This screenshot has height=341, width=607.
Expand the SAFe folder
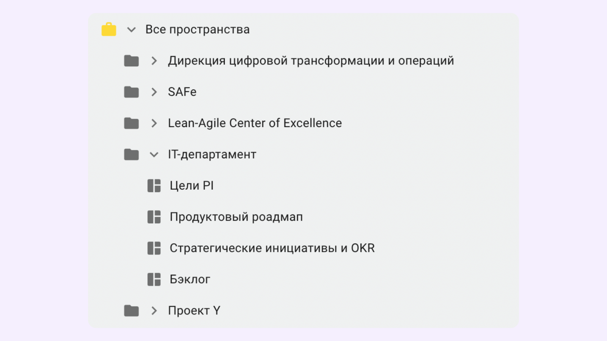(154, 92)
